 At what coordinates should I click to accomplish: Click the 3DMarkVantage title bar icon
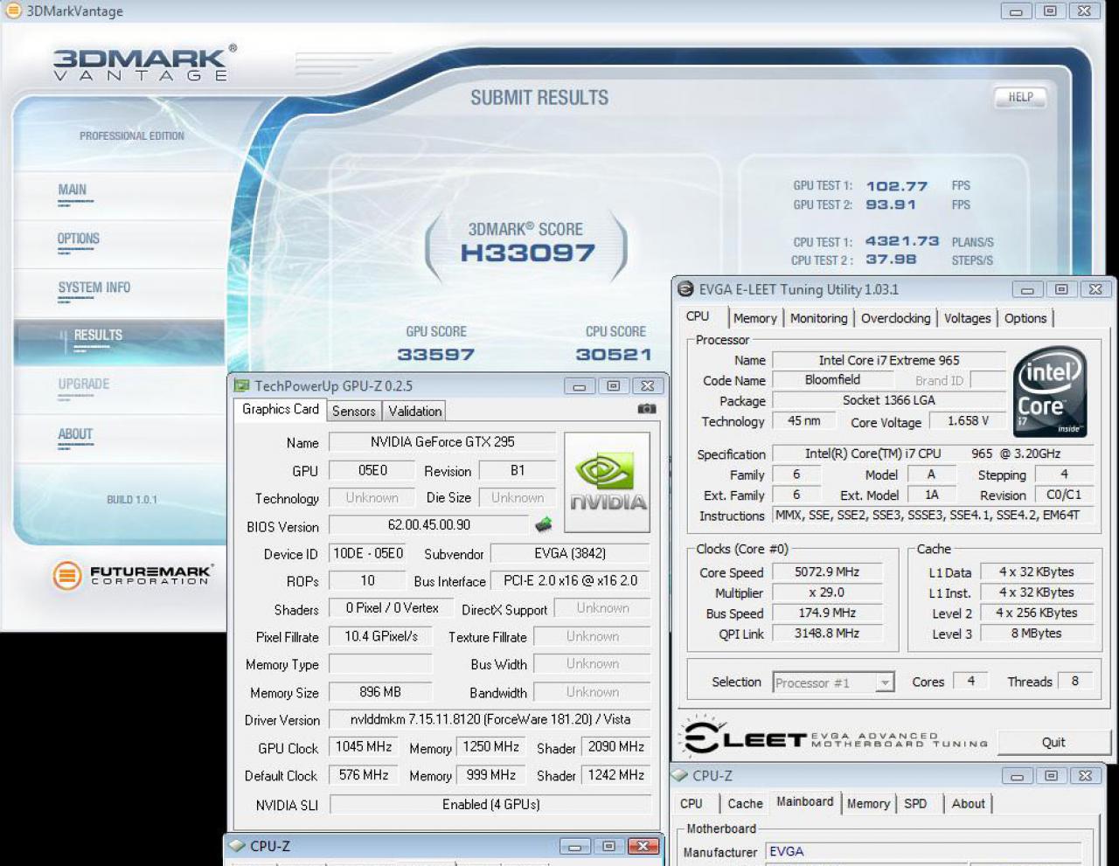13,10
